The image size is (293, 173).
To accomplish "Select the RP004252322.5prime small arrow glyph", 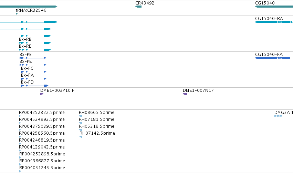I will 20,116.
